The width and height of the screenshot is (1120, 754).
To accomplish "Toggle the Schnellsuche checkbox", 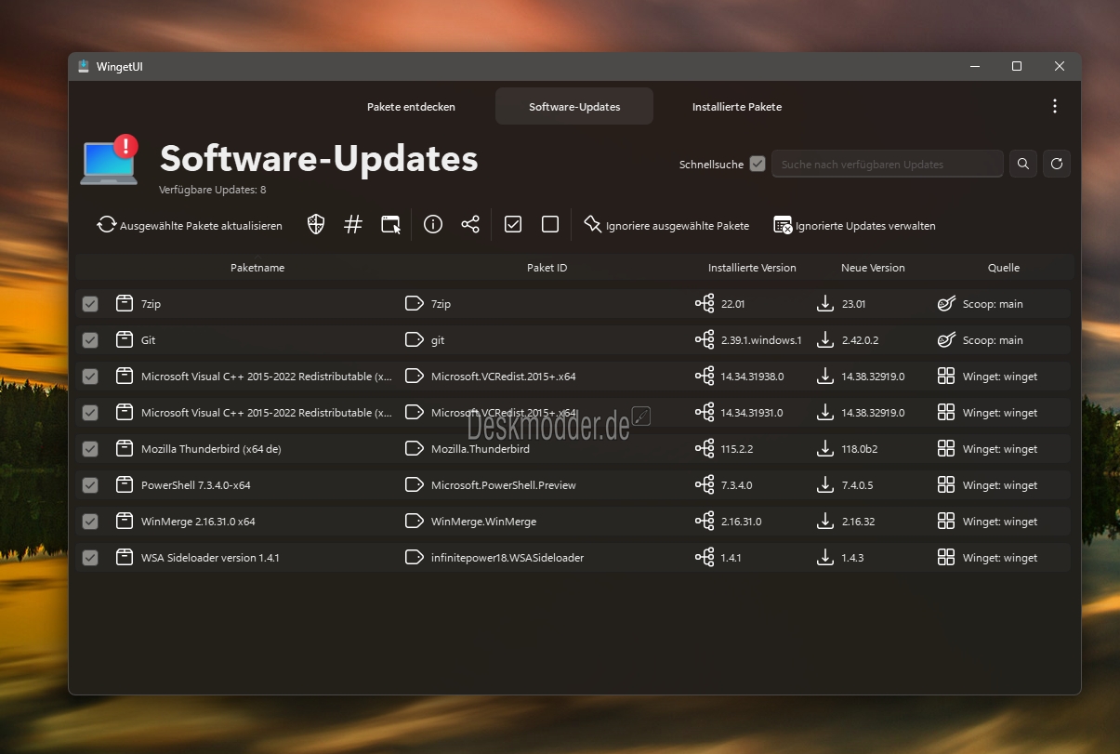I will (758, 164).
